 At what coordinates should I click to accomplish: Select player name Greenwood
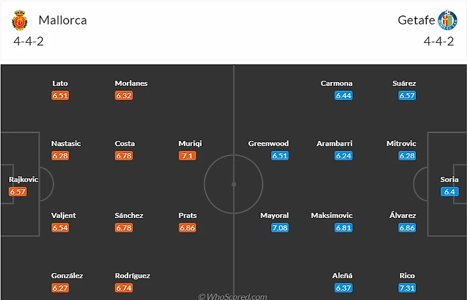pos(269,144)
